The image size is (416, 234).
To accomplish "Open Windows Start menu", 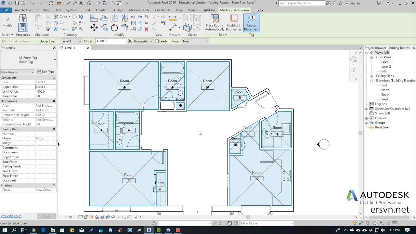I will 5,230.
